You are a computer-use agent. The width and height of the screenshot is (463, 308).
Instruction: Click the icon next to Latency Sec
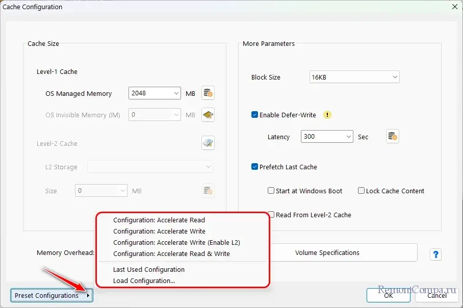392,137
